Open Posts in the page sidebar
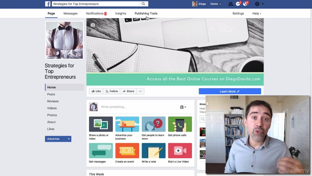312x176 pixels. coord(51,94)
